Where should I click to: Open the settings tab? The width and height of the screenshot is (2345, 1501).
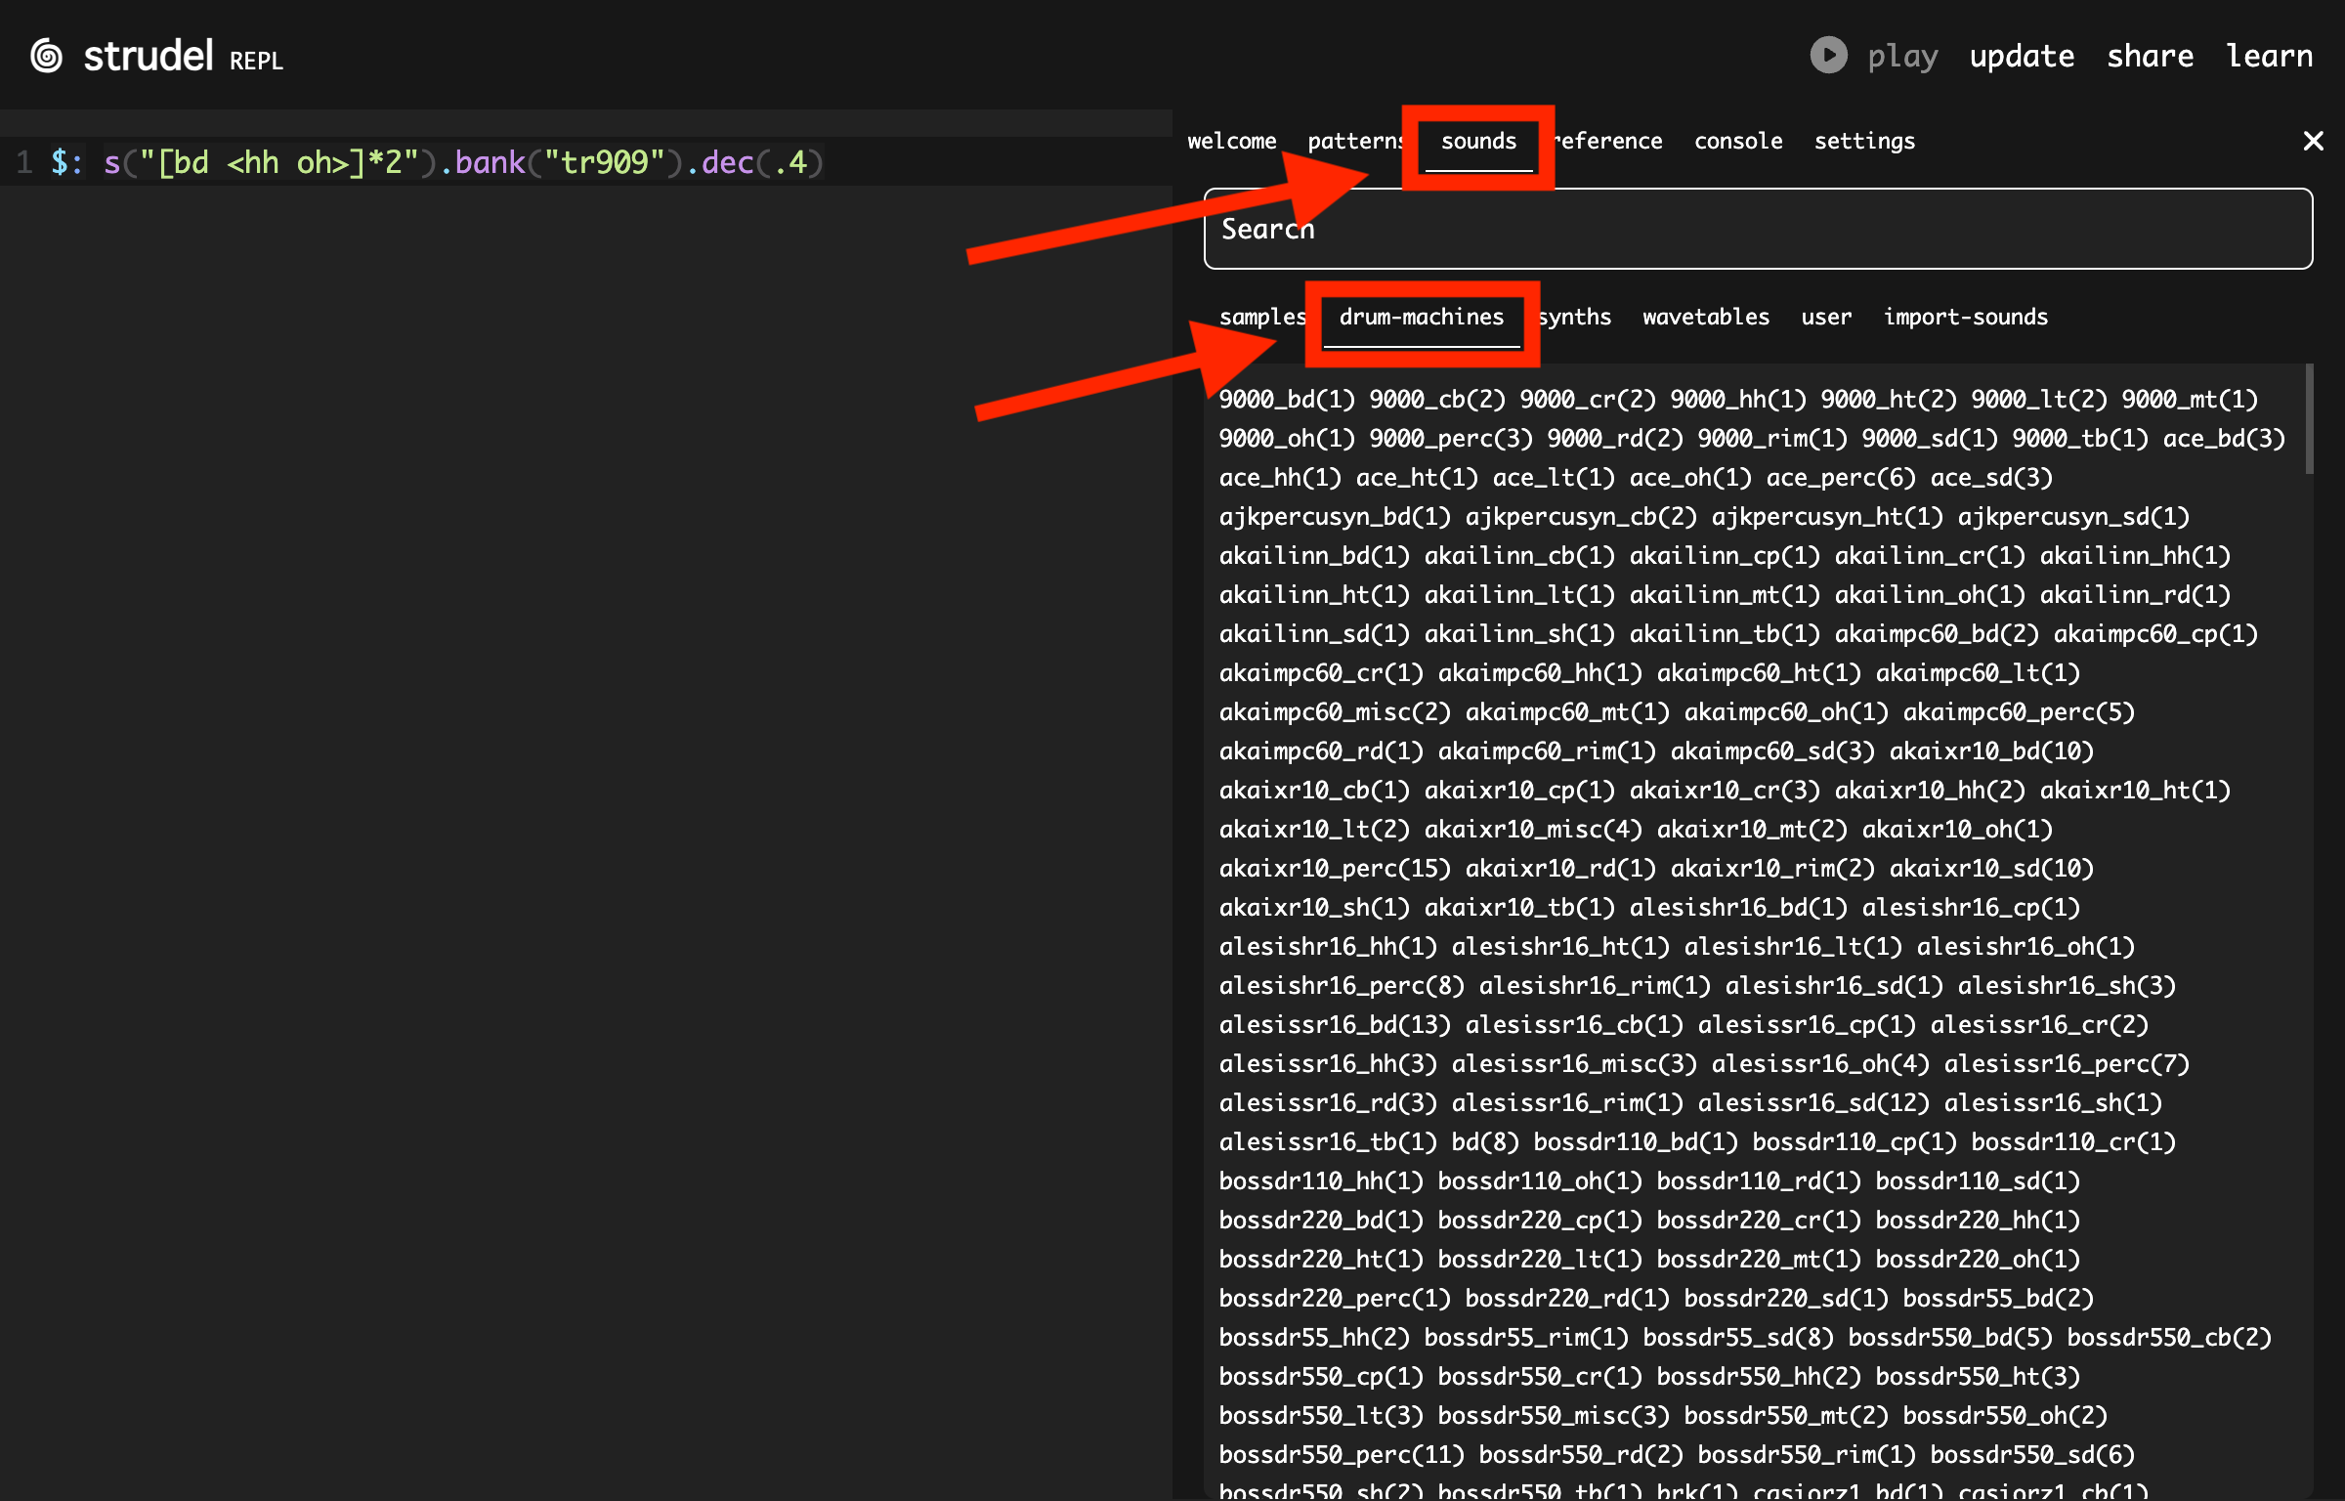[x=1863, y=141]
